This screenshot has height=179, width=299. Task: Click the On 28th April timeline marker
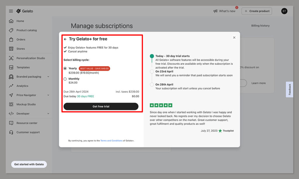click(152, 85)
